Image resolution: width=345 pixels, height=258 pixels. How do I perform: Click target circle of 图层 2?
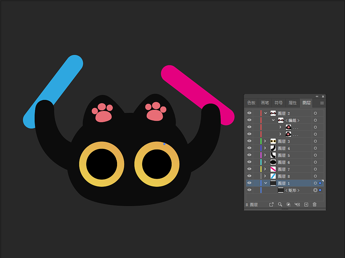[x=315, y=113]
